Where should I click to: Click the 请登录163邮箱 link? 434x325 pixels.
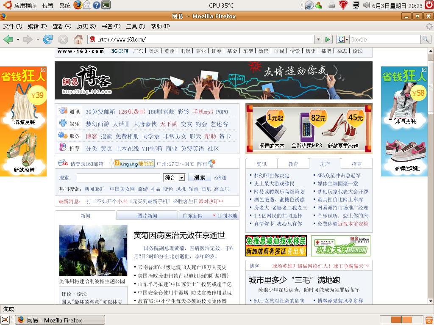coord(87,164)
